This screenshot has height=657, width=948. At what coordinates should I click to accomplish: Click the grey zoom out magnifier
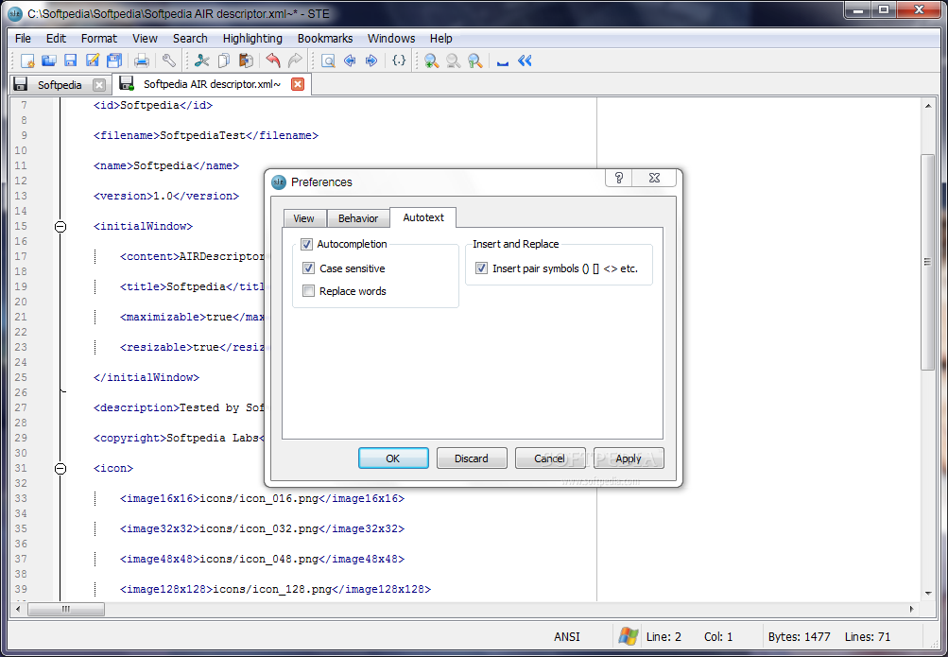453,61
